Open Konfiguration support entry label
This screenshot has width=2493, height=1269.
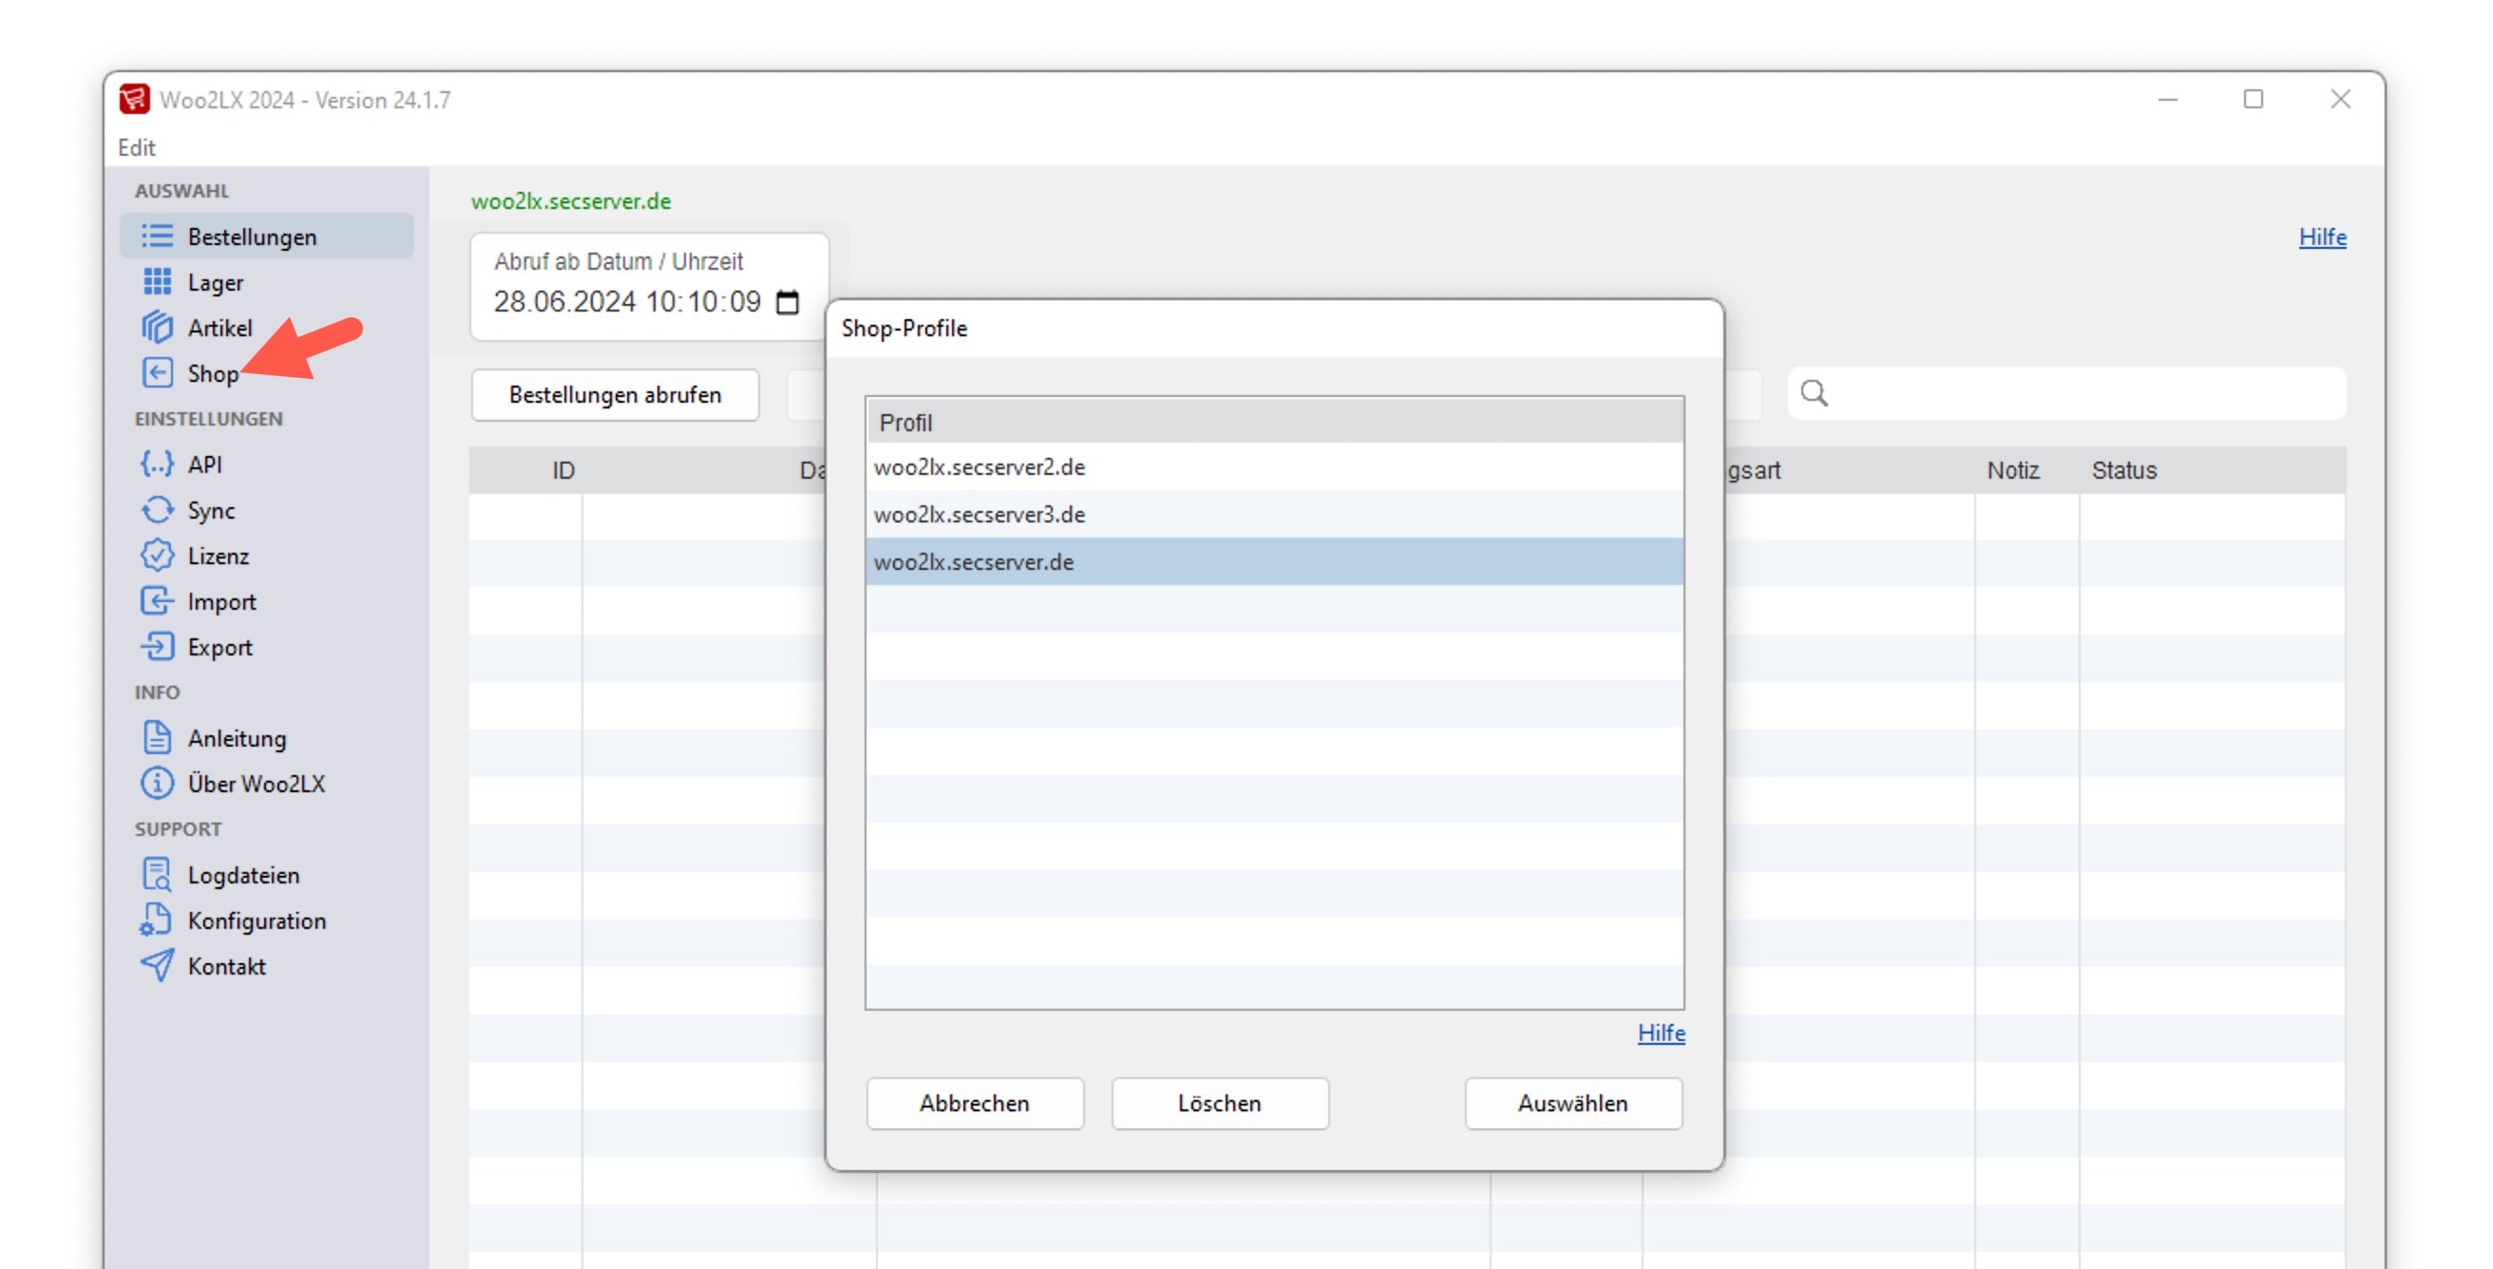(x=257, y=920)
